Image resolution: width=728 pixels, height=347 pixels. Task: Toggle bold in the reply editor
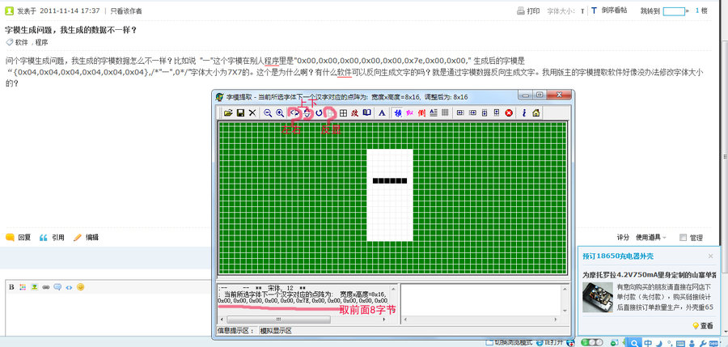tap(11, 287)
